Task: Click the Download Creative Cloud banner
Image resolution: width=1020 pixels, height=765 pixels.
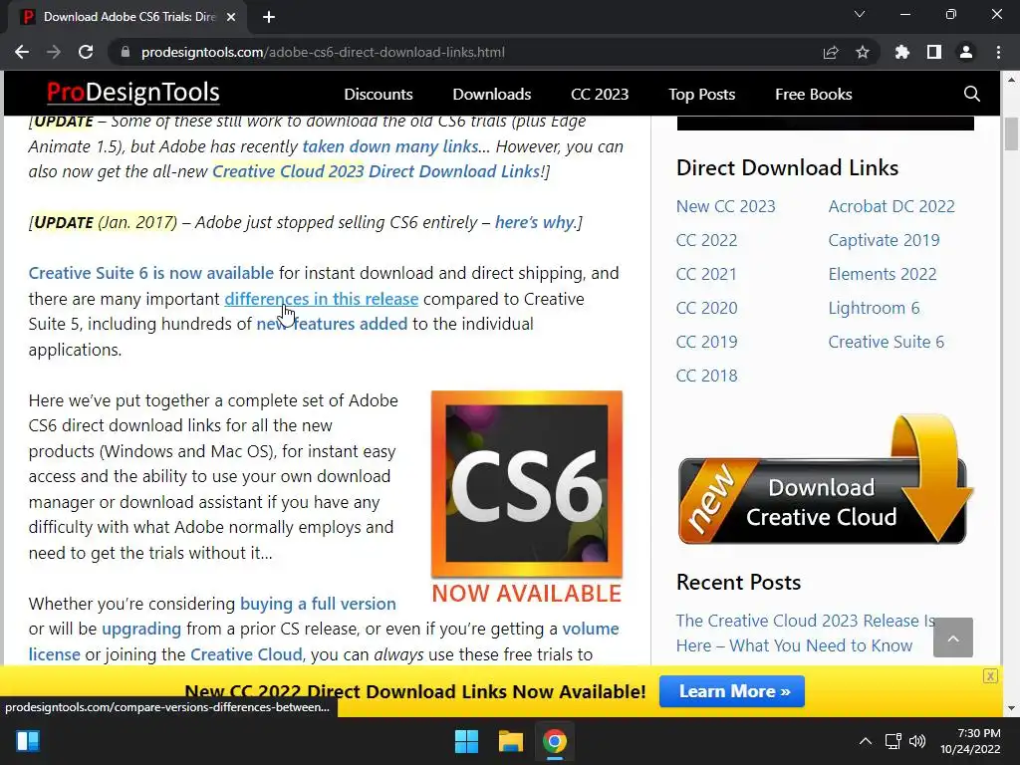Action: pyautogui.click(x=825, y=480)
